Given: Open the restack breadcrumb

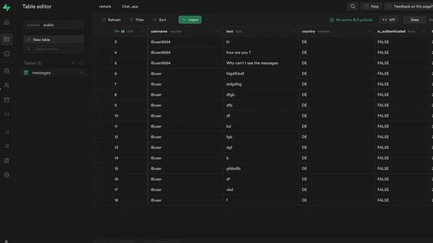Looking at the screenshot, I should click(105, 6).
